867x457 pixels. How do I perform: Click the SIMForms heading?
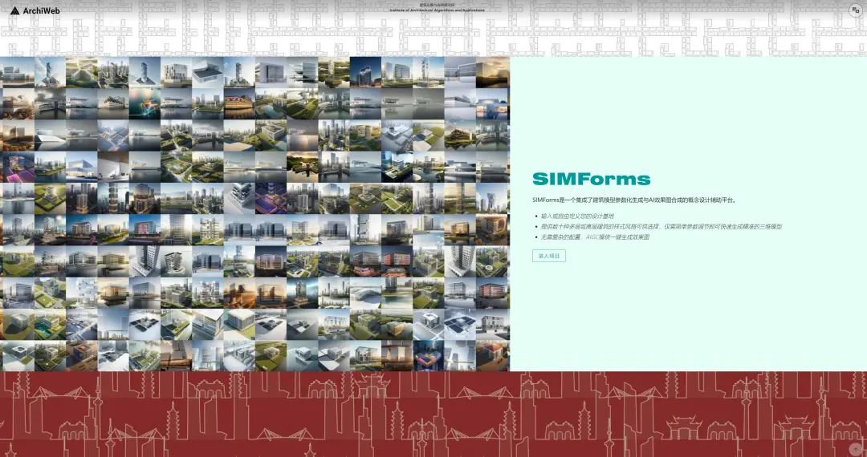pos(591,180)
